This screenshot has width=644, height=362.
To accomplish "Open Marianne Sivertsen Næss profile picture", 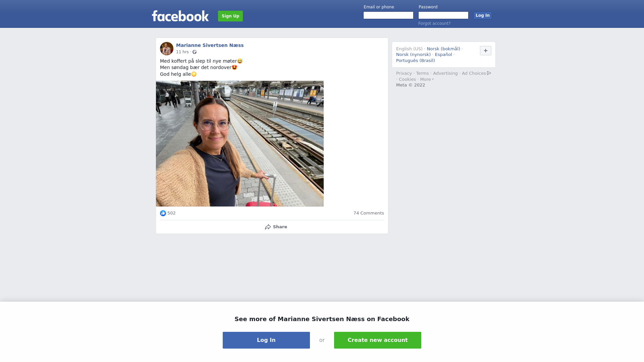I will coord(167,49).
